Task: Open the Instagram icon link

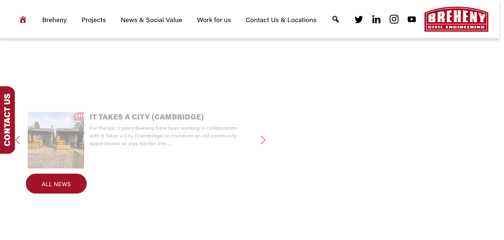Action: pos(394,19)
